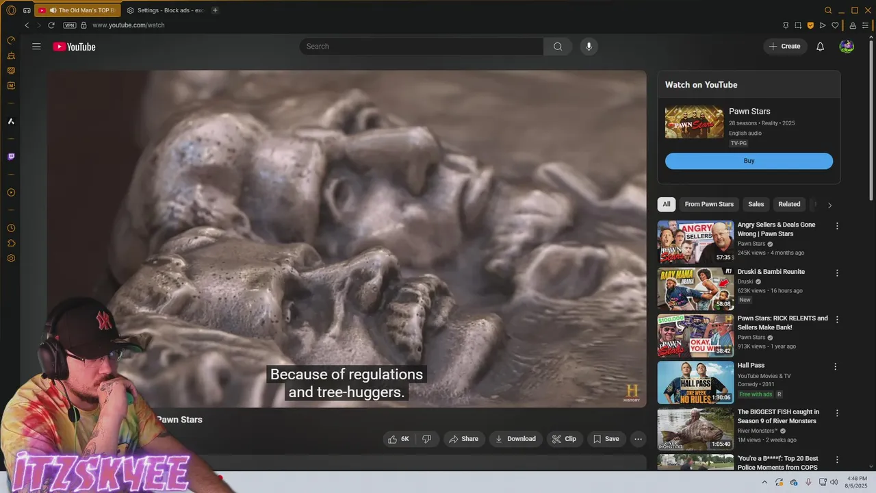
Task: Open Pawn Stars: RICK RELENTS video thumbnail
Action: [695, 336]
